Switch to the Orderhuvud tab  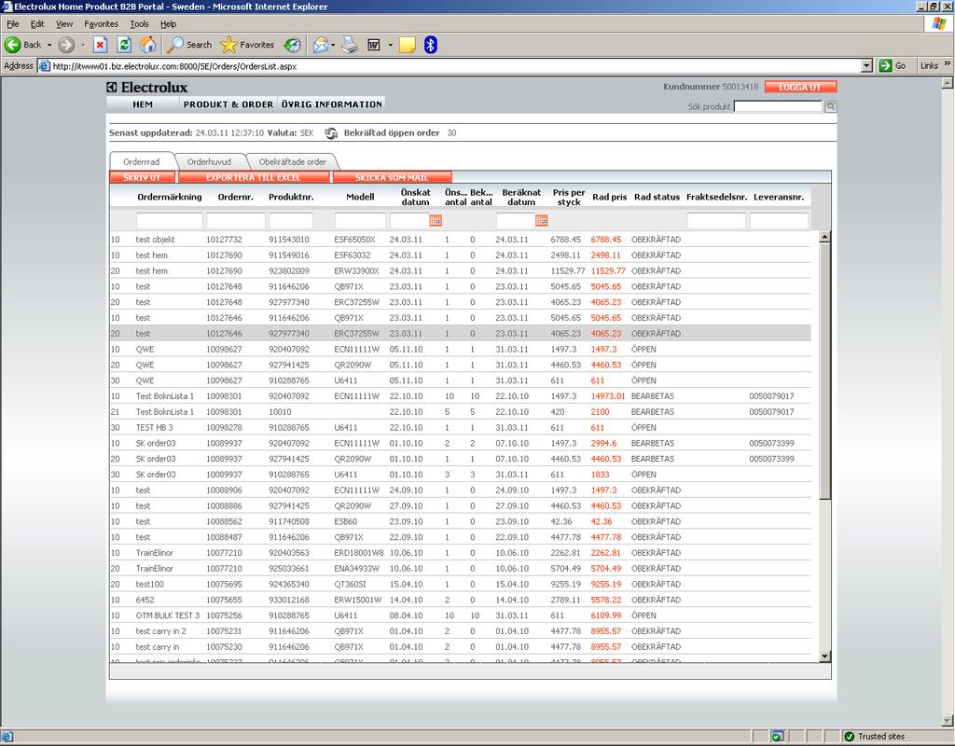(x=209, y=162)
